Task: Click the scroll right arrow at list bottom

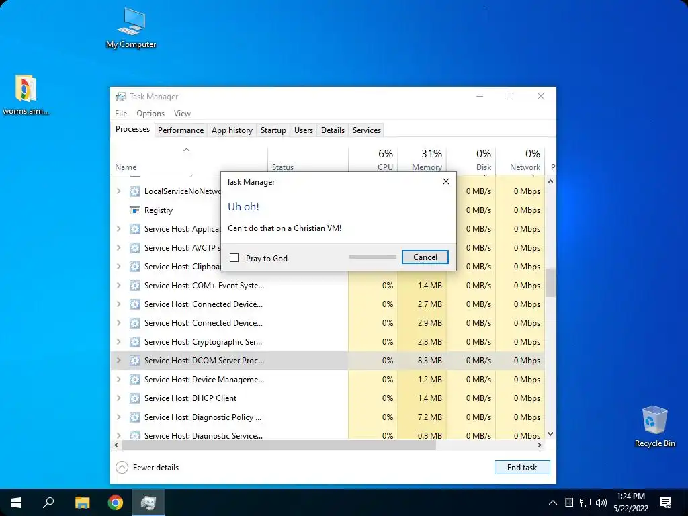Action: (540, 445)
